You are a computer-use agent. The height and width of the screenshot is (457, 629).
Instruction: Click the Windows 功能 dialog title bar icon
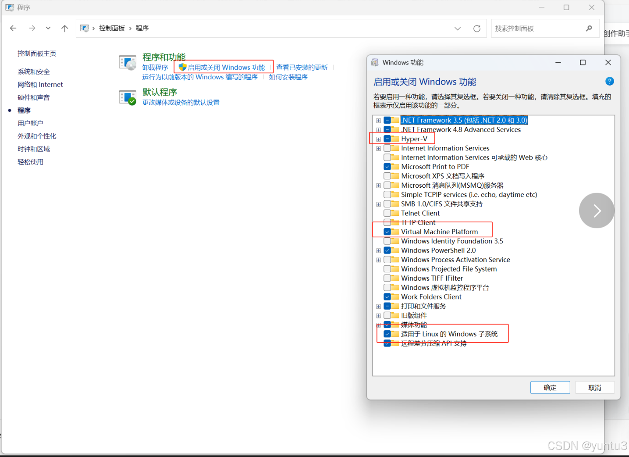(x=375, y=62)
